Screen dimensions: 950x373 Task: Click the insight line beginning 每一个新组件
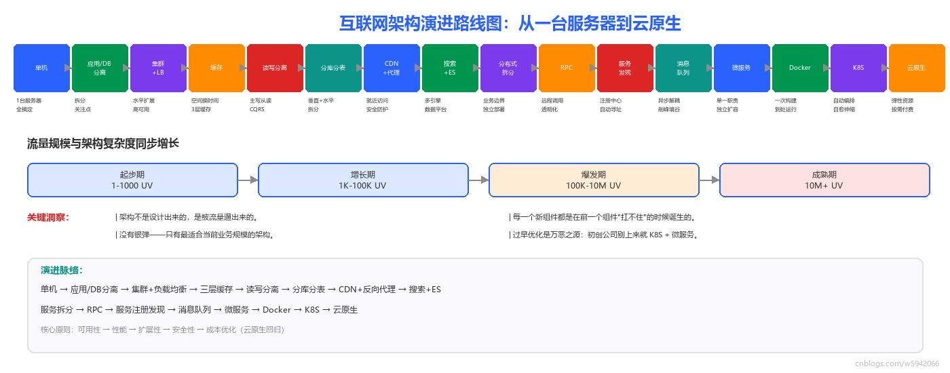coord(603,218)
